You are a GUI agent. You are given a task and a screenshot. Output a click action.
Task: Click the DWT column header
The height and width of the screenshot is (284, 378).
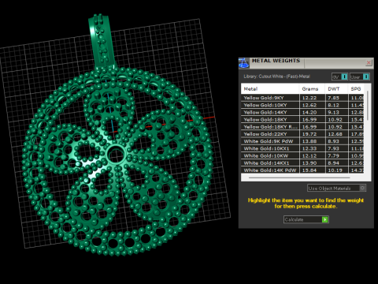coord(336,89)
